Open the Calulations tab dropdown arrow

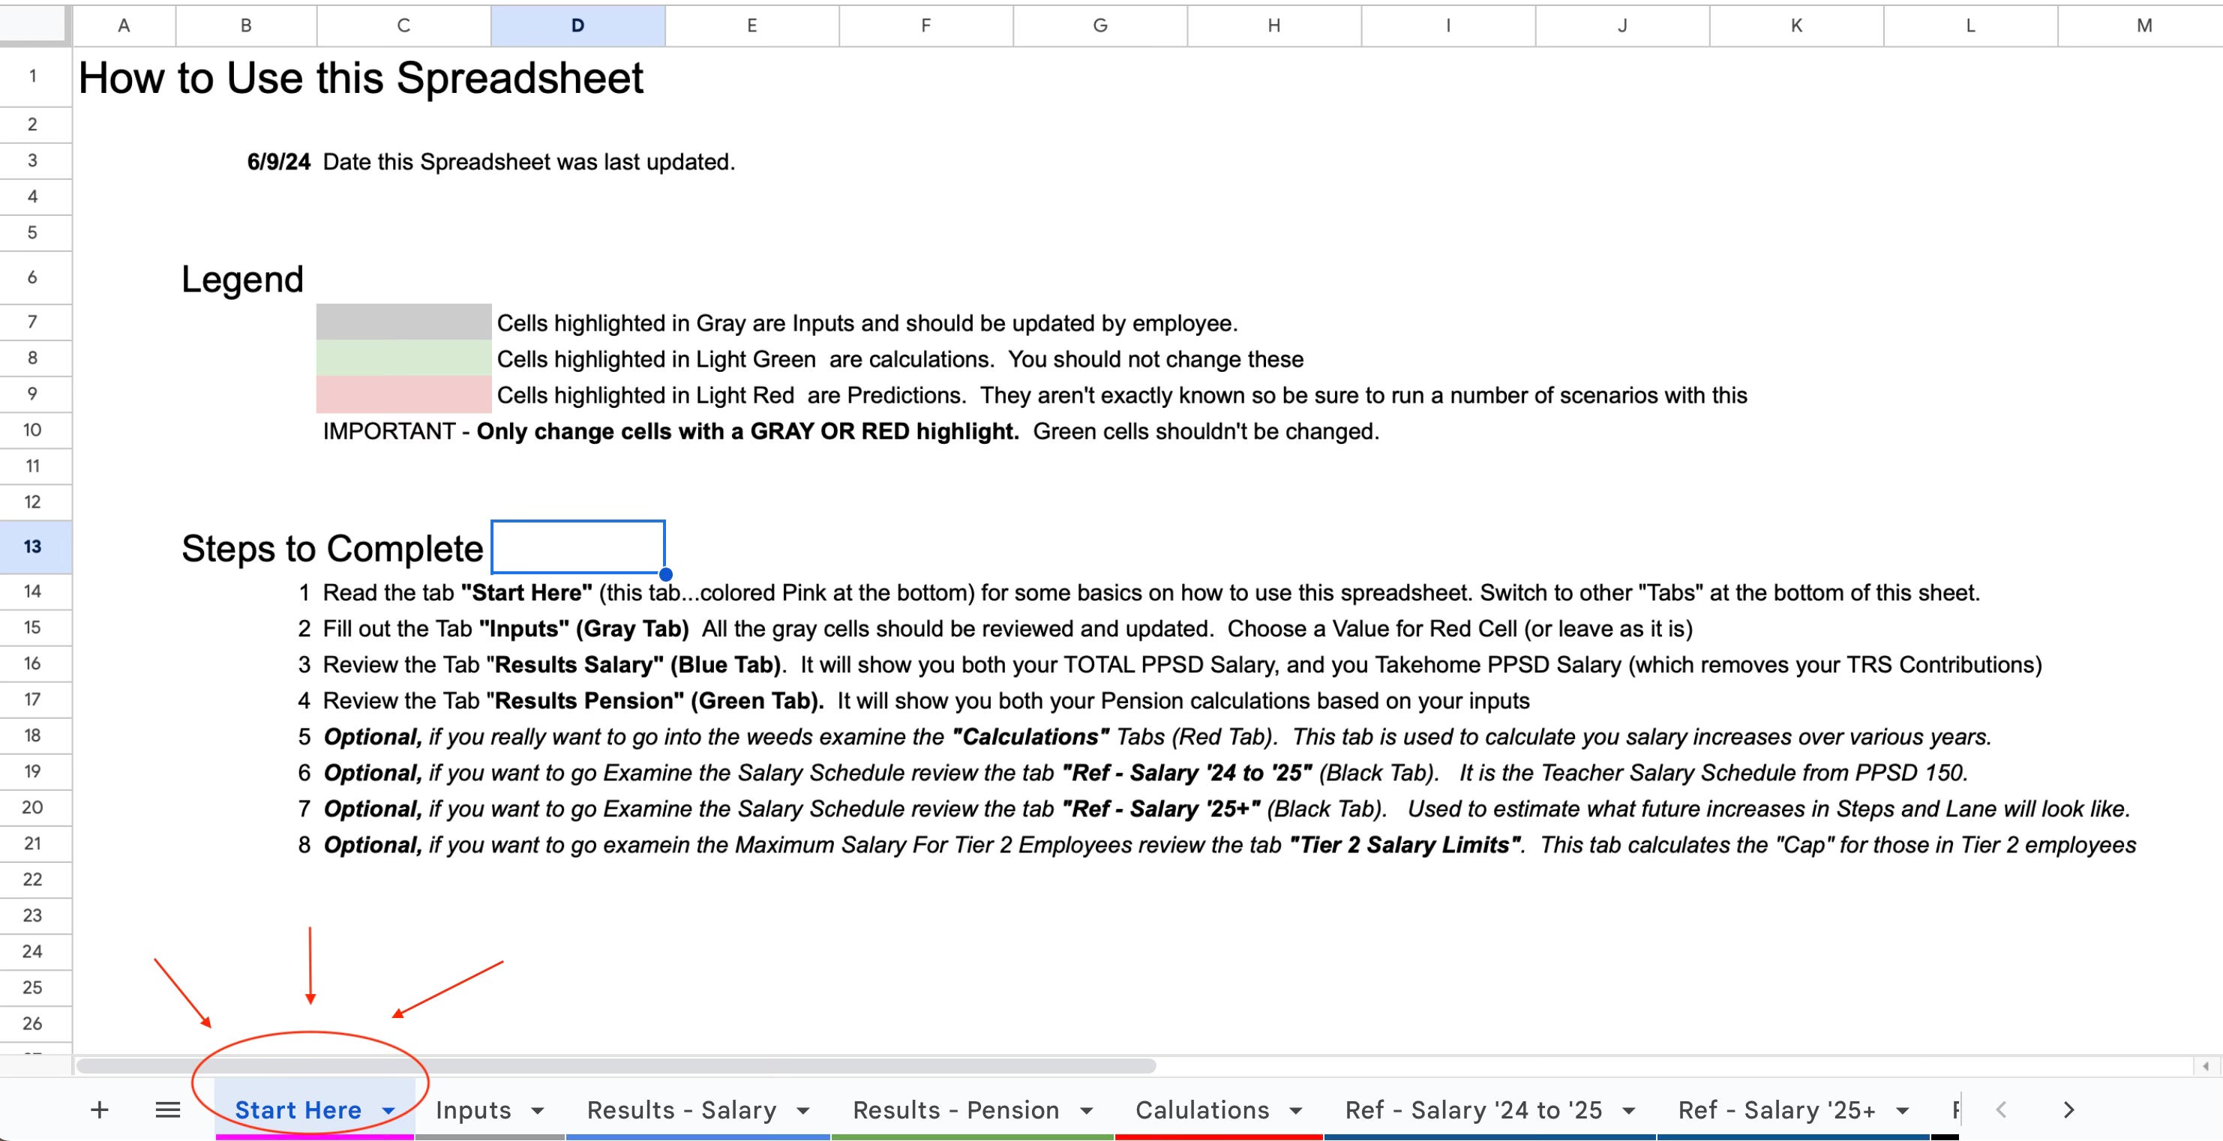point(1295,1110)
